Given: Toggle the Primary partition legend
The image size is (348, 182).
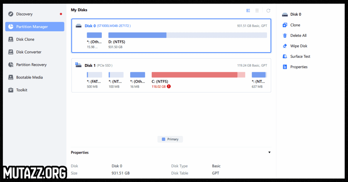Looking at the screenshot, I should coord(170,139).
